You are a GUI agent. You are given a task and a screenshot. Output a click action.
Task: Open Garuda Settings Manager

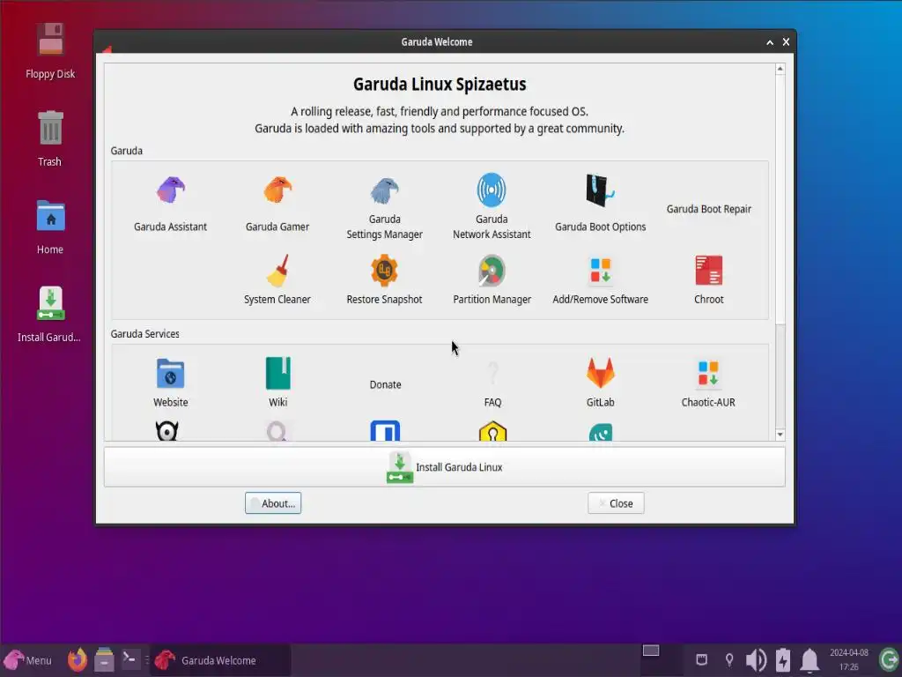pos(384,208)
